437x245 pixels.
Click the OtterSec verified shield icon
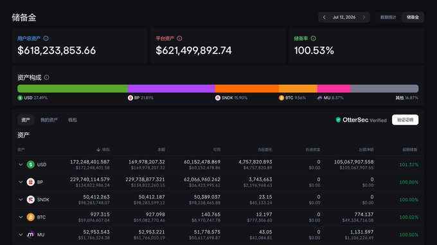[x=338, y=120]
